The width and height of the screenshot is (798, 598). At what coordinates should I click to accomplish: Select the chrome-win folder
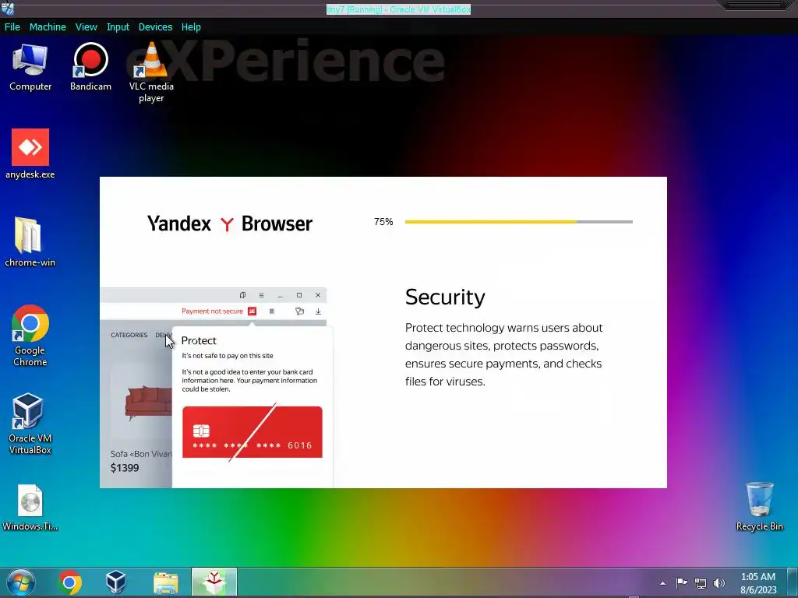point(30,242)
